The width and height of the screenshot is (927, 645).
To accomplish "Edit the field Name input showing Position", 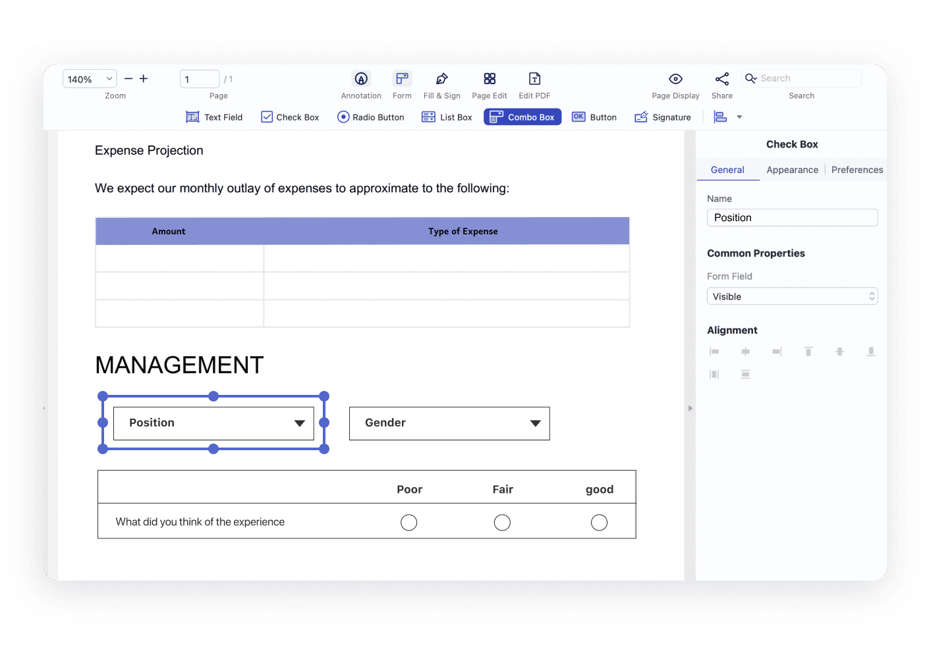I will tap(792, 217).
